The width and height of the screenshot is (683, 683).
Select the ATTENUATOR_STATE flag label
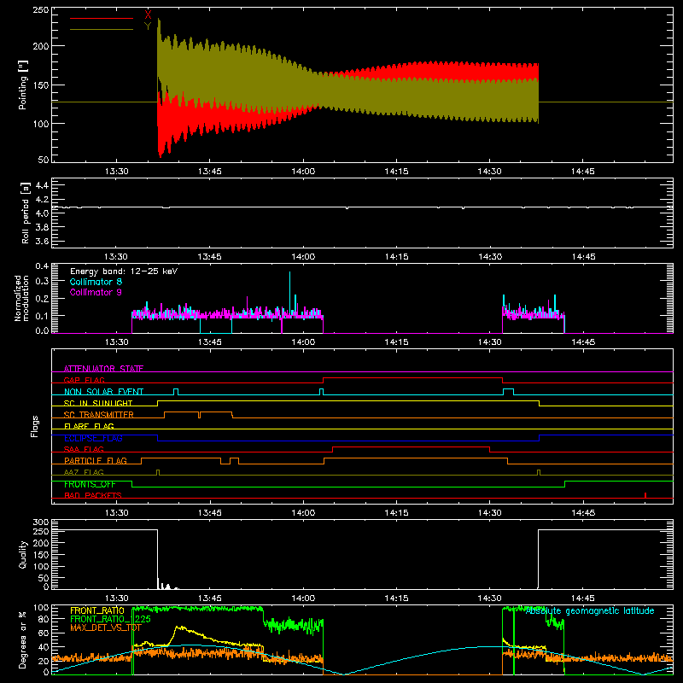(x=103, y=369)
